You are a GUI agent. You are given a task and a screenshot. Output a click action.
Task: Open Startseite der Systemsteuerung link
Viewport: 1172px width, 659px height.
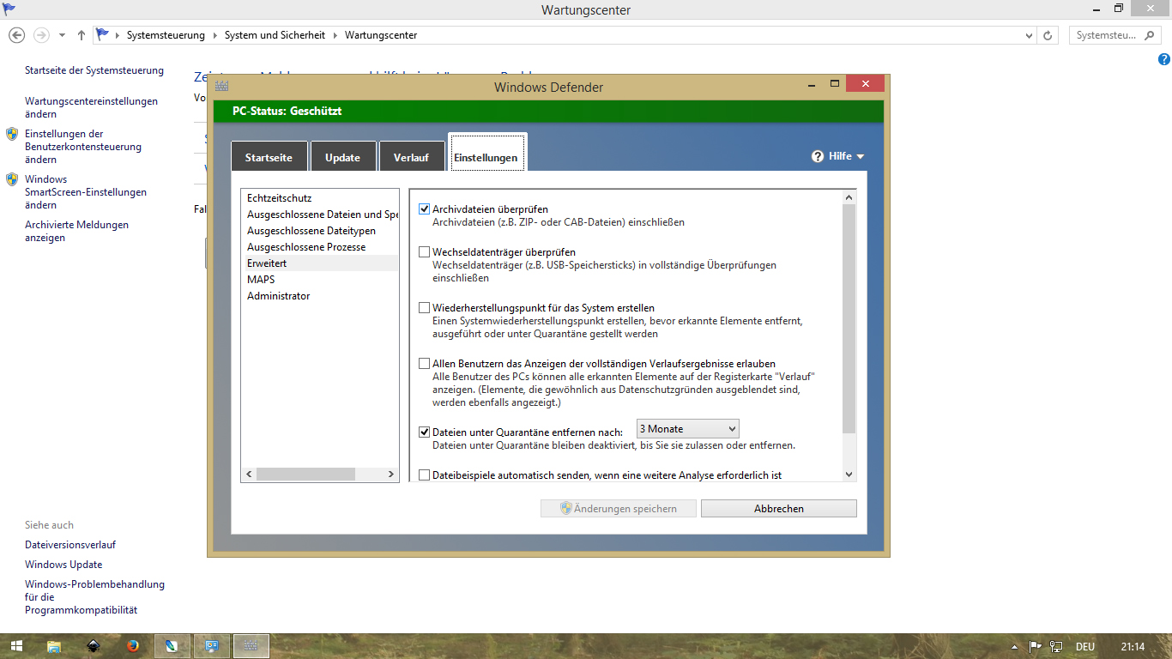click(94, 70)
